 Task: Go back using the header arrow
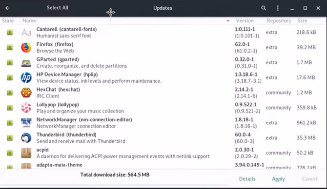coord(7,8)
